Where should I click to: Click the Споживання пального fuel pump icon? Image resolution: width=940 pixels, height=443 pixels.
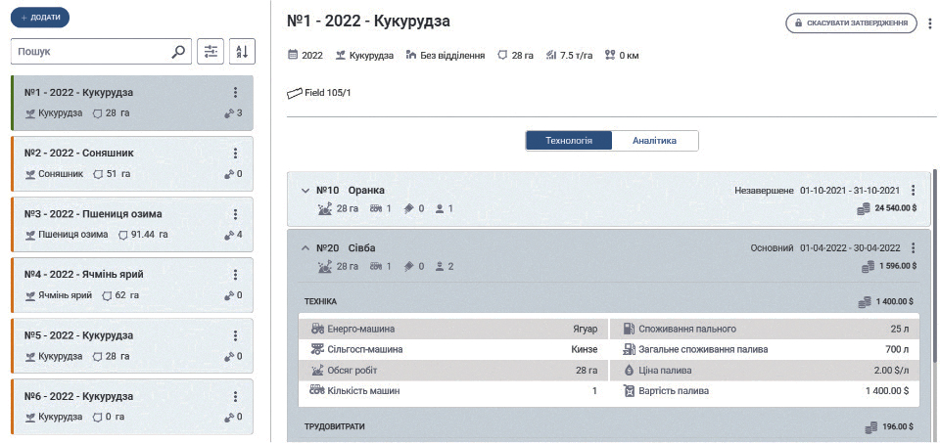tap(629, 329)
